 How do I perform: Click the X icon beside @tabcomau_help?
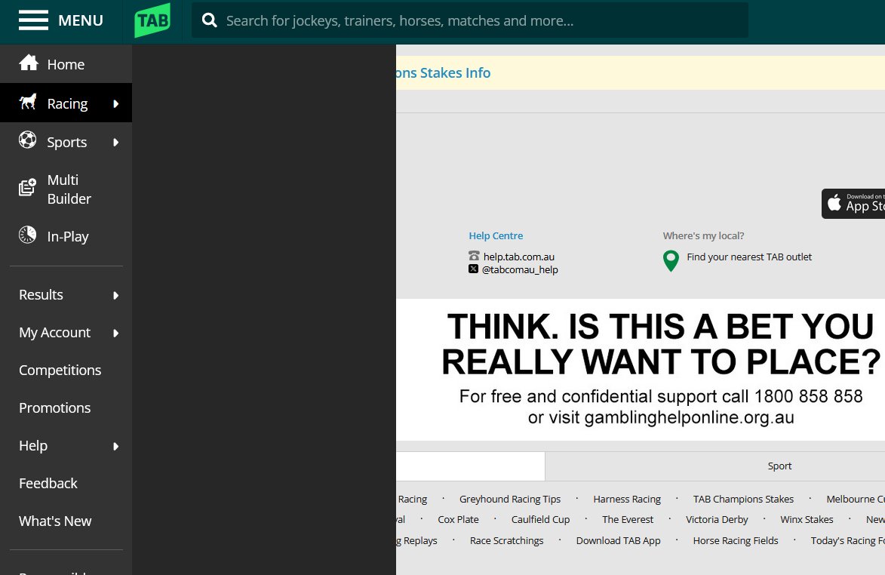pos(473,269)
